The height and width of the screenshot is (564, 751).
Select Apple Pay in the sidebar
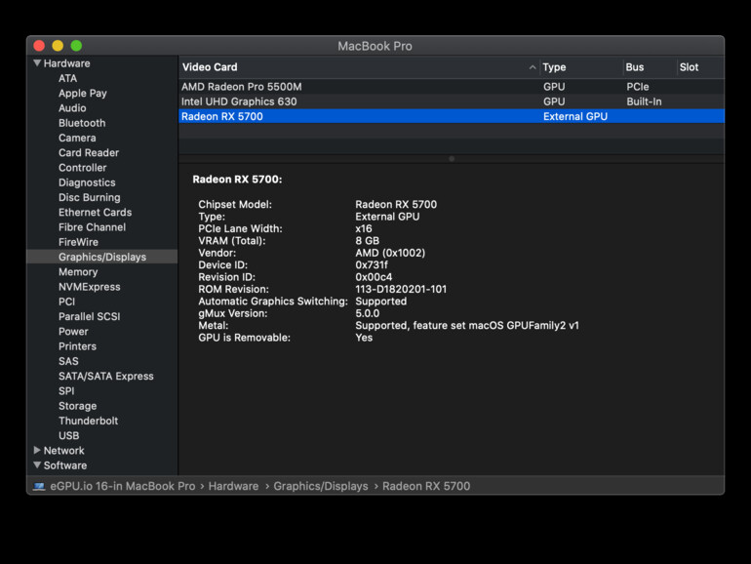pos(82,93)
